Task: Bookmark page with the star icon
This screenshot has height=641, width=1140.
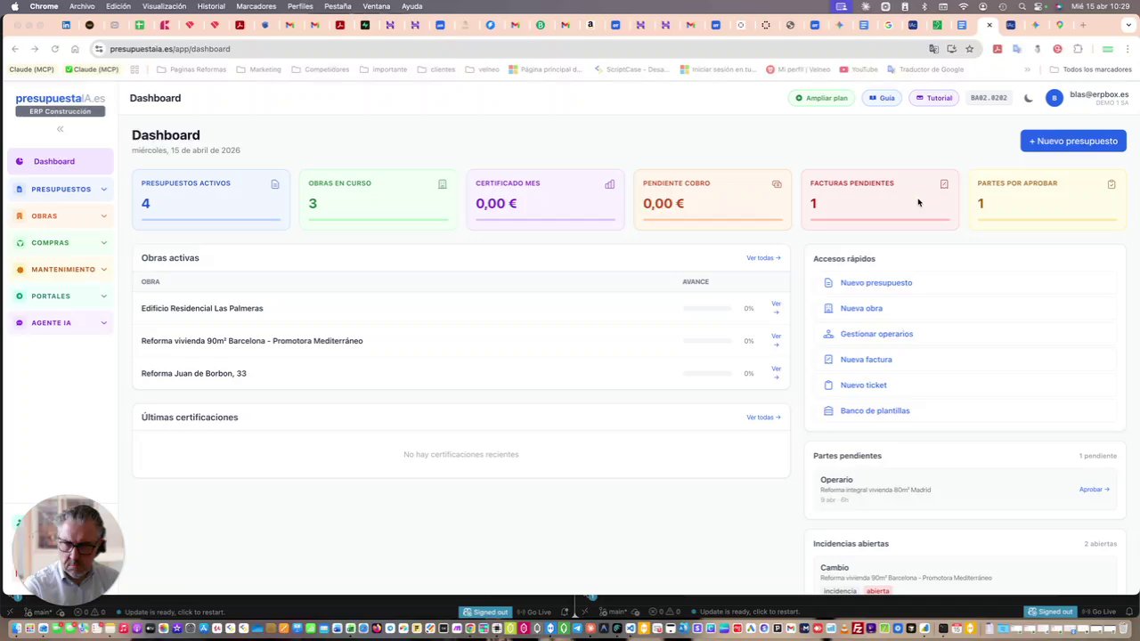Action: (969, 49)
